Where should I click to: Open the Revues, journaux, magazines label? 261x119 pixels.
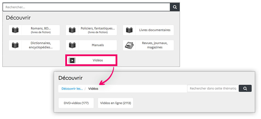click(154, 45)
